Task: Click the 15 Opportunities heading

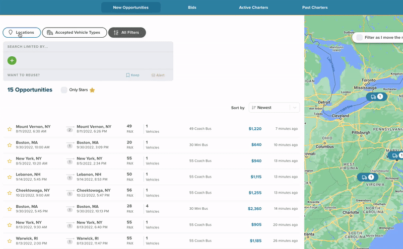Action: point(30,90)
